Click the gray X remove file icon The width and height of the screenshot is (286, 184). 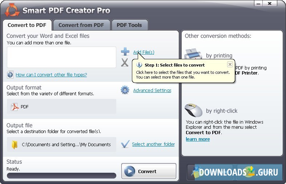coord(125,63)
